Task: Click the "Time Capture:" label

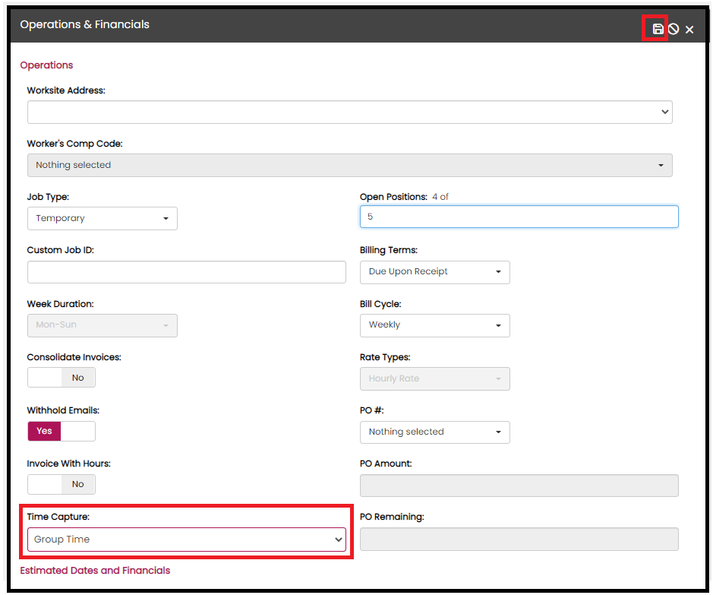Action: point(58,517)
